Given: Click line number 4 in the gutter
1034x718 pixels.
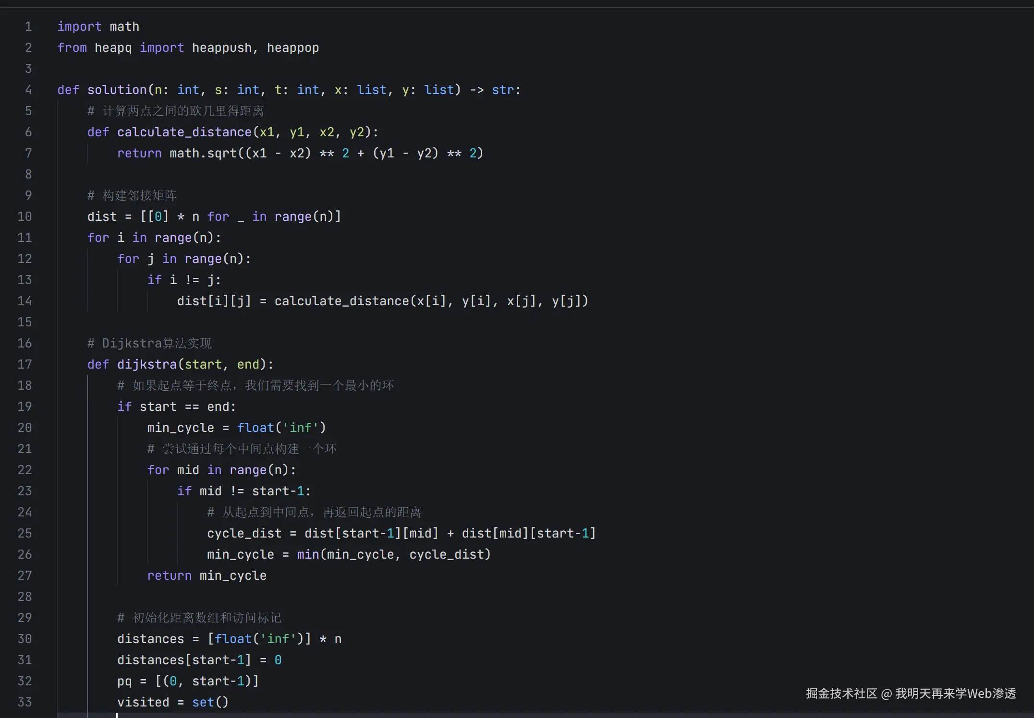Looking at the screenshot, I should pos(28,90).
